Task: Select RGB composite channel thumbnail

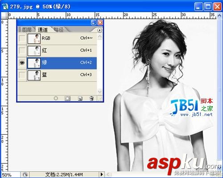Action: (34, 39)
